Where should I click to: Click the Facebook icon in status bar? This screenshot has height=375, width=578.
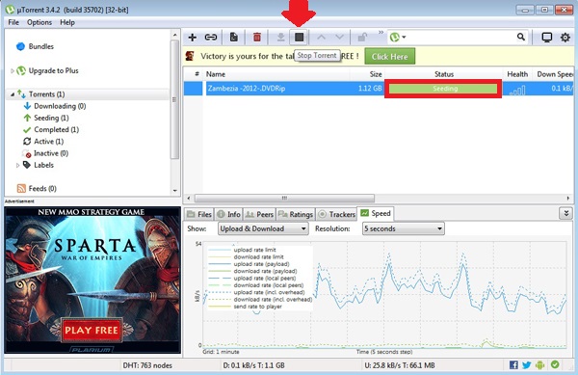[x=513, y=365]
